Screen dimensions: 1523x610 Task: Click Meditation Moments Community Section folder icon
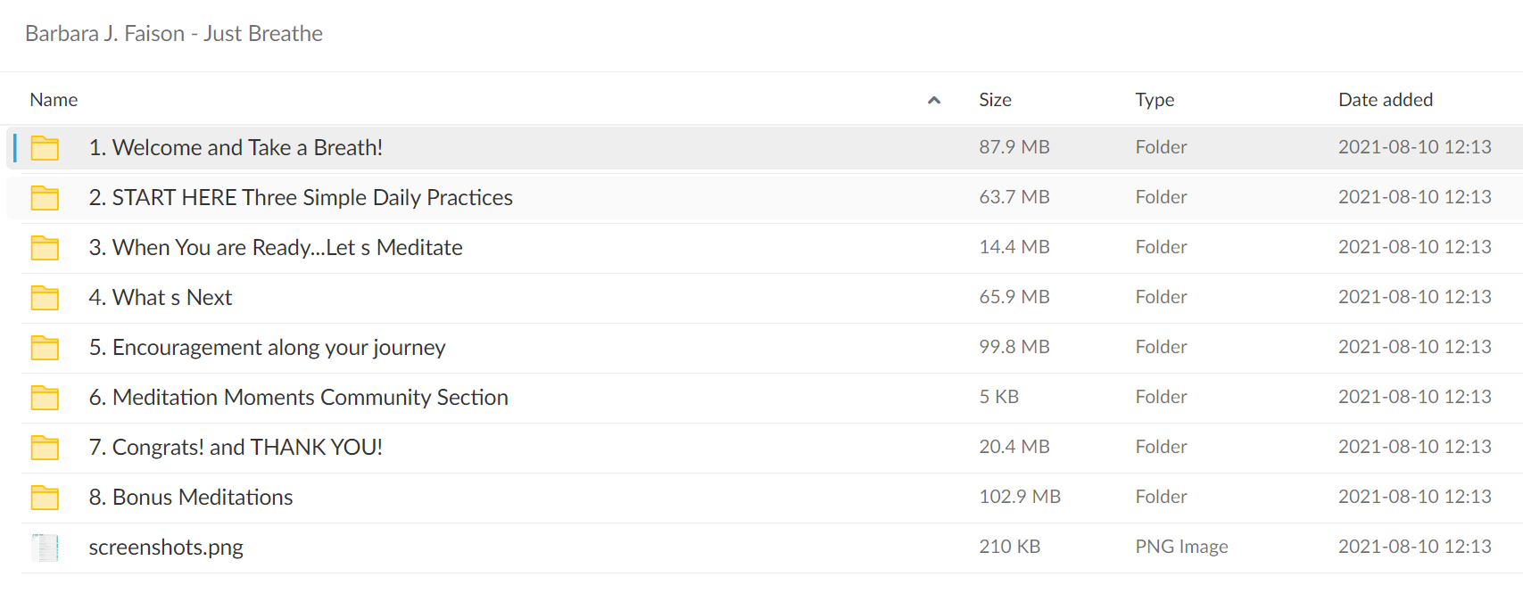click(x=45, y=398)
